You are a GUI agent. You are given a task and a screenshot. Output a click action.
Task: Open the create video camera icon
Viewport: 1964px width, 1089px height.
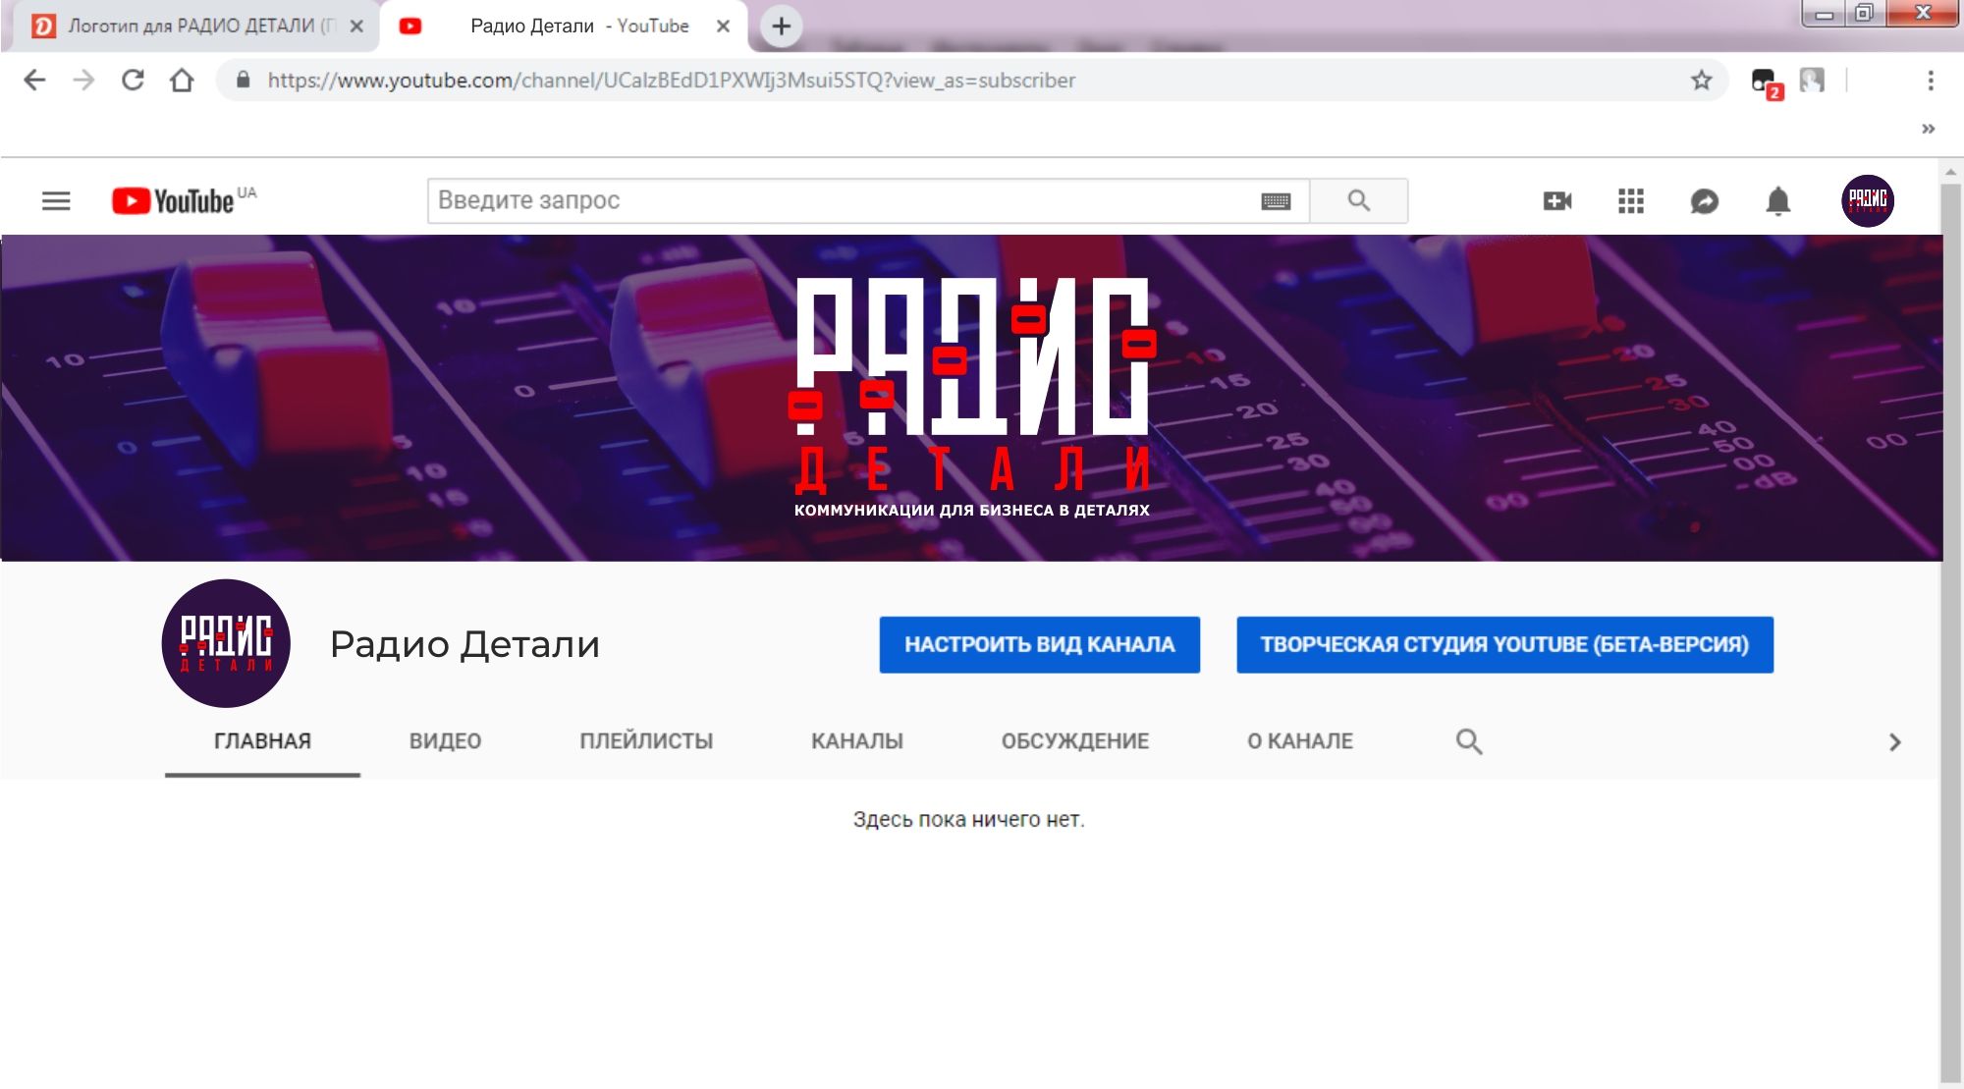[x=1557, y=201]
